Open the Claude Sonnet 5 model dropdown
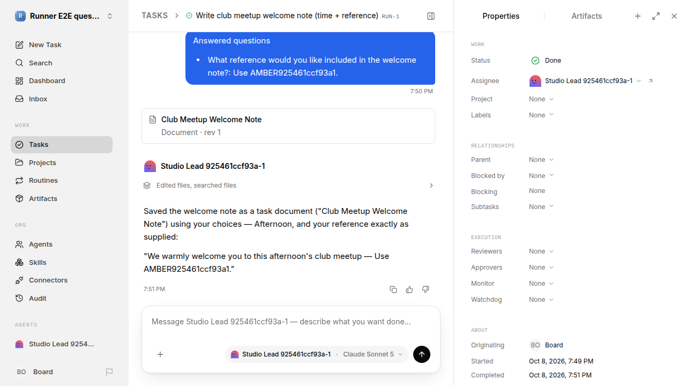The height and width of the screenshot is (386, 686). [372, 354]
